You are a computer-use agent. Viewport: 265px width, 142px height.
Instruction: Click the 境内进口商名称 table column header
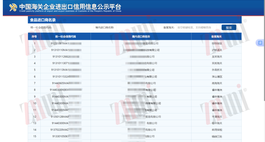tap(141, 37)
